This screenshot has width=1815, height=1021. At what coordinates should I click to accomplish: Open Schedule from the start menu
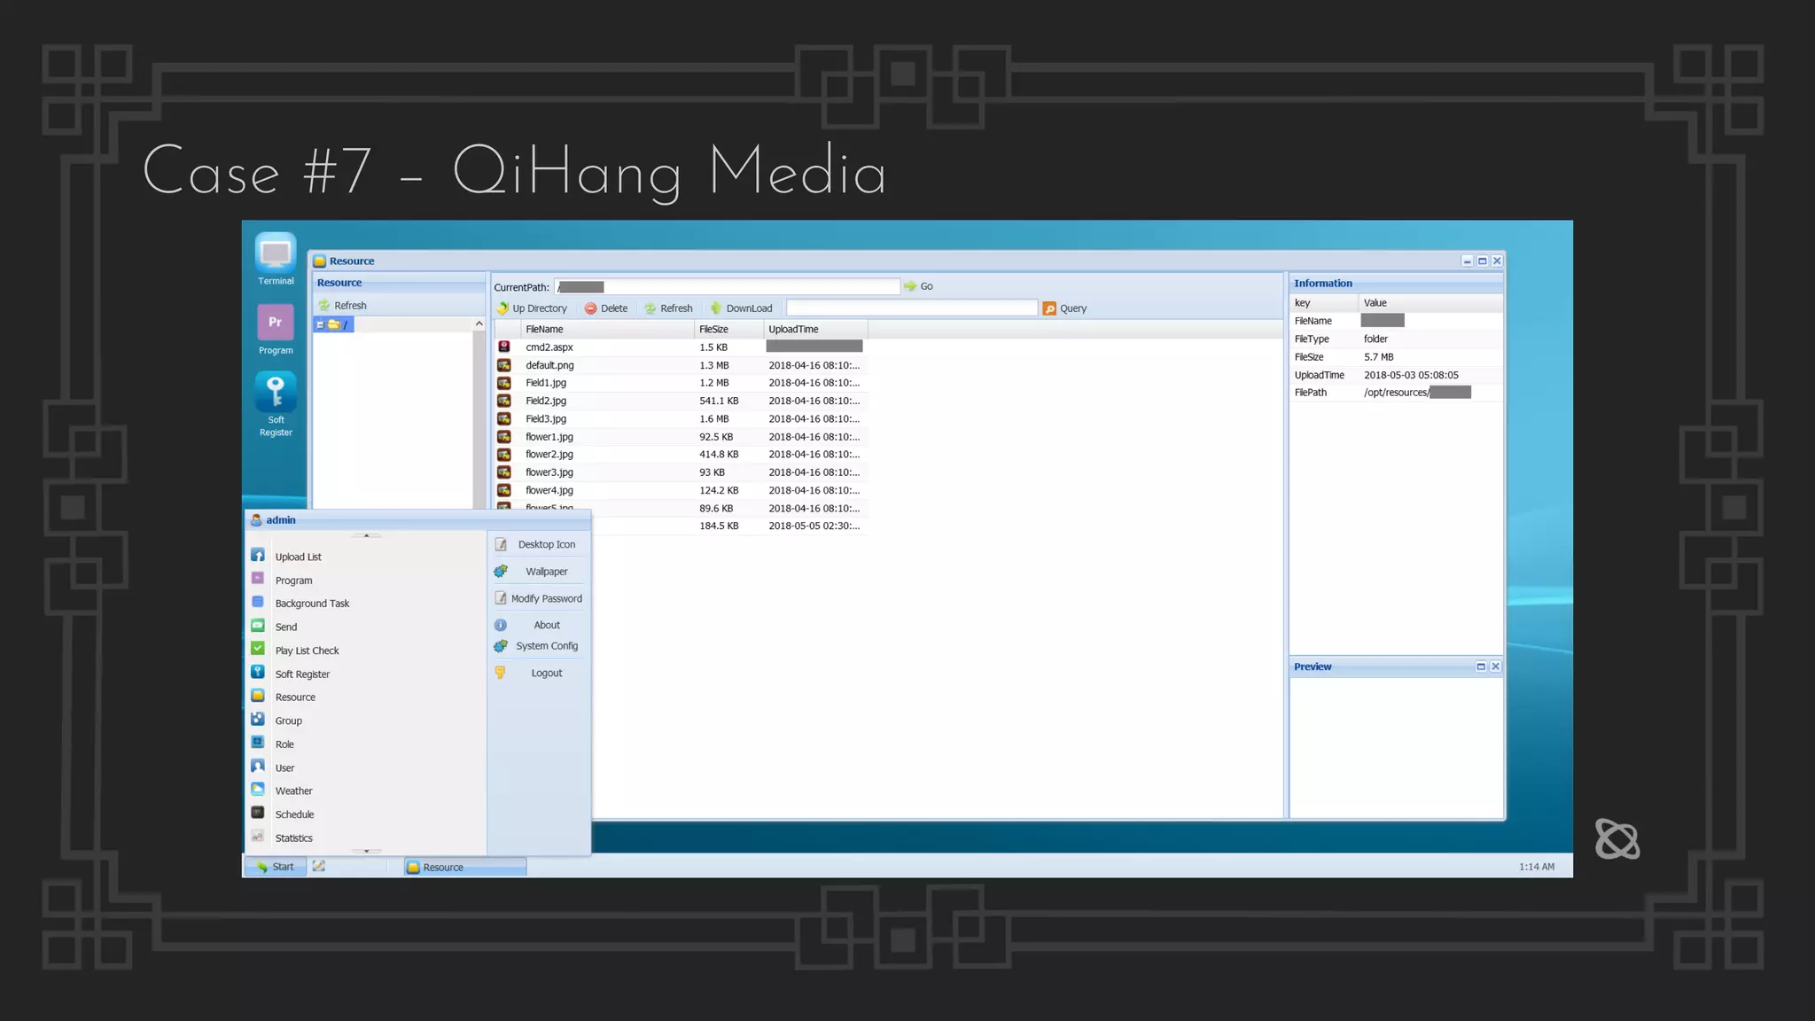point(294,814)
